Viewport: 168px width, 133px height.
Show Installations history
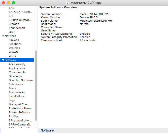coord(17,96)
